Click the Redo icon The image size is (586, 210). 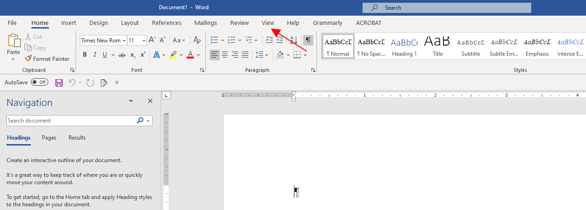click(90, 83)
